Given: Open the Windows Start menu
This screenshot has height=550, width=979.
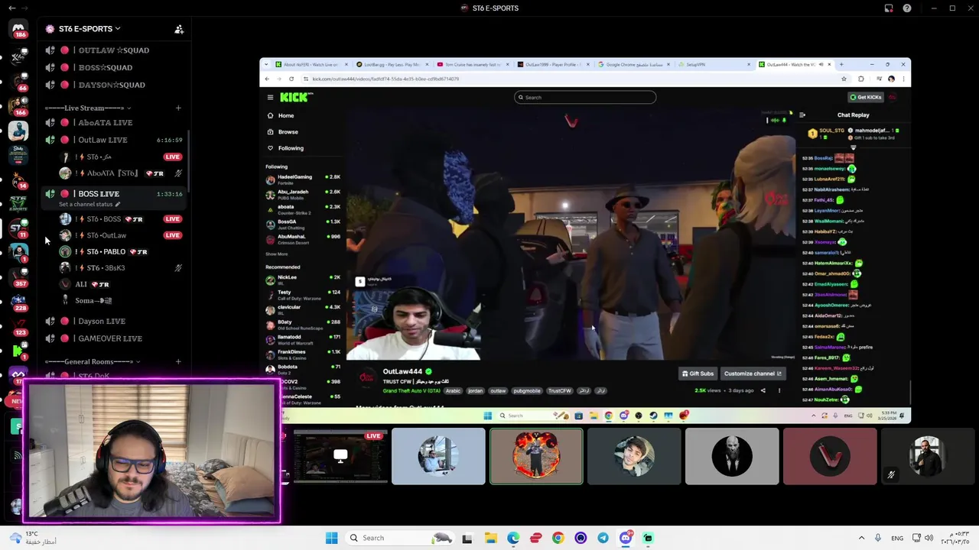Looking at the screenshot, I should [331, 538].
